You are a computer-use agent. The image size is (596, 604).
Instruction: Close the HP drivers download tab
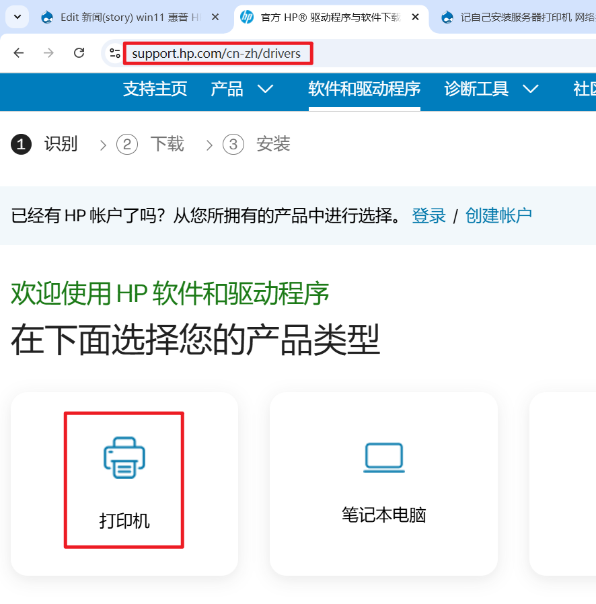(x=415, y=17)
